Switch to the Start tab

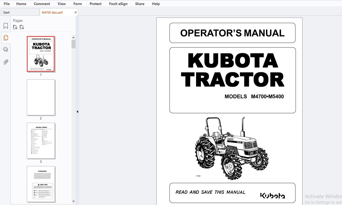(x=20, y=12)
